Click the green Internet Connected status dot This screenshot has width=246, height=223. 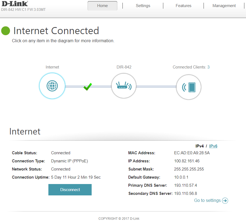point(5,31)
